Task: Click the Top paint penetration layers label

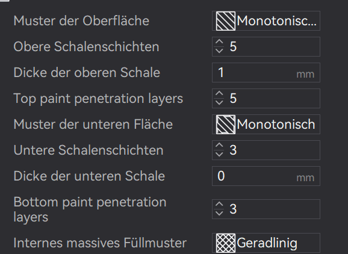Action: [x=98, y=99]
